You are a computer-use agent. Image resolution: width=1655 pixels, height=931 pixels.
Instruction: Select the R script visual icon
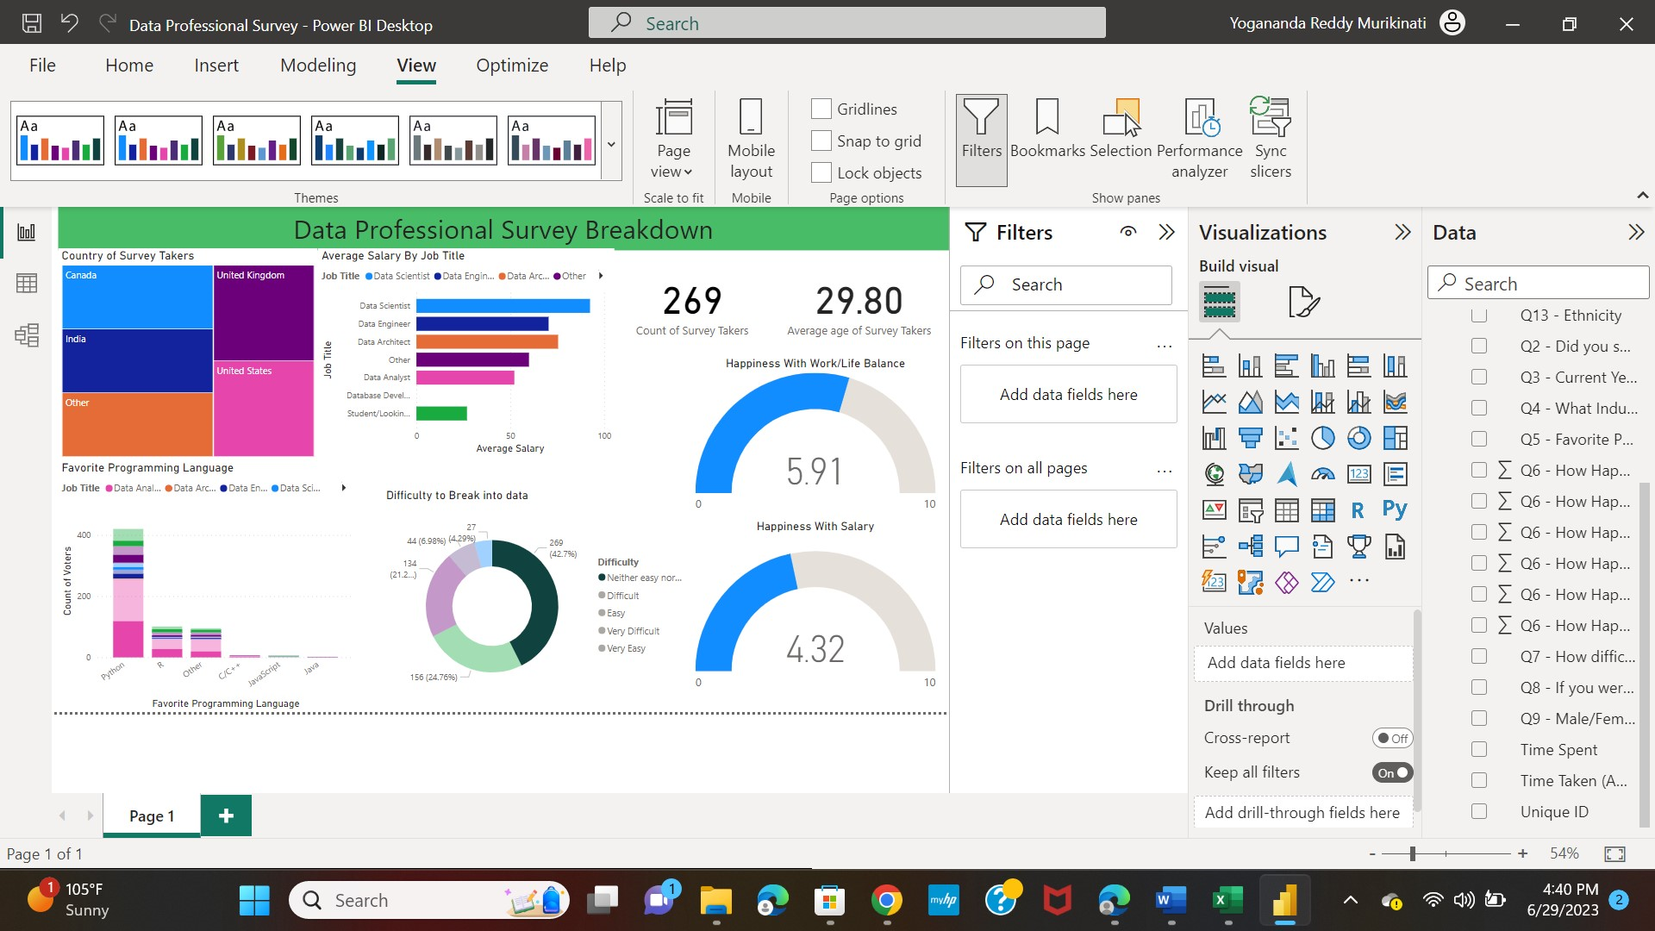tap(1358, 509)
